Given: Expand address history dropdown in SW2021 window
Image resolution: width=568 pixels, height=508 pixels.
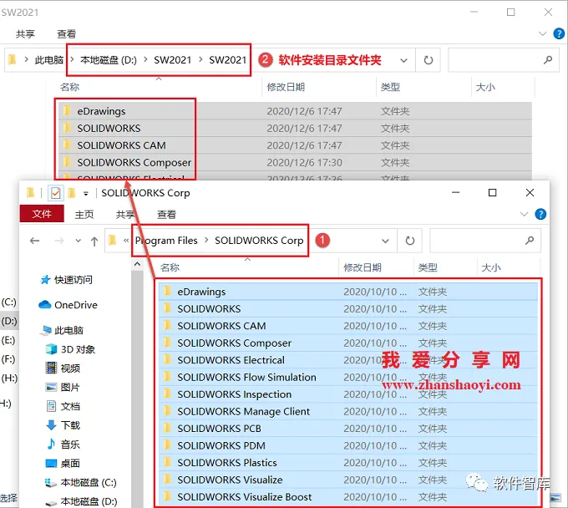Looking at the screenshot, I should [x=403, y=60].
